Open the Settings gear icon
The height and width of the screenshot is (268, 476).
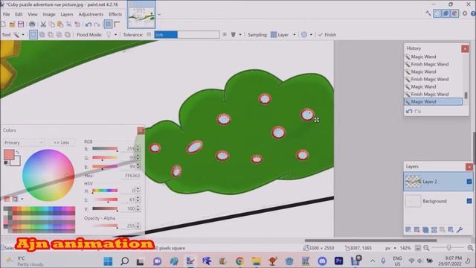pyautogui.click(x=465, y=13)
